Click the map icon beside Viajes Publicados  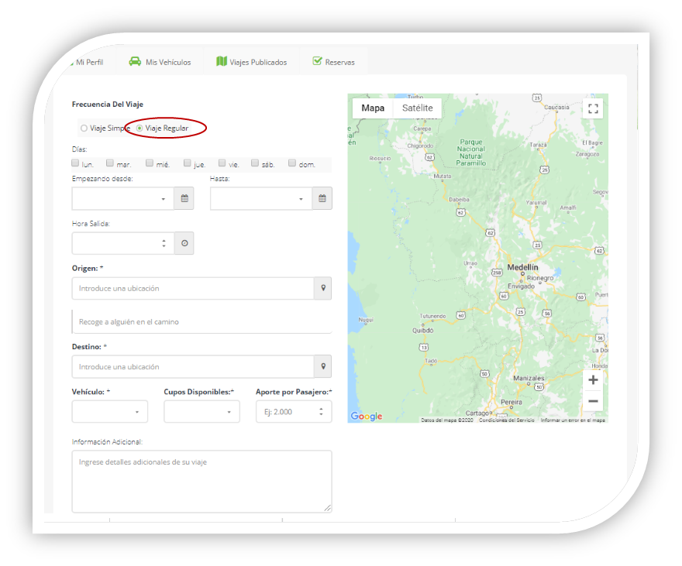(222, 61)
